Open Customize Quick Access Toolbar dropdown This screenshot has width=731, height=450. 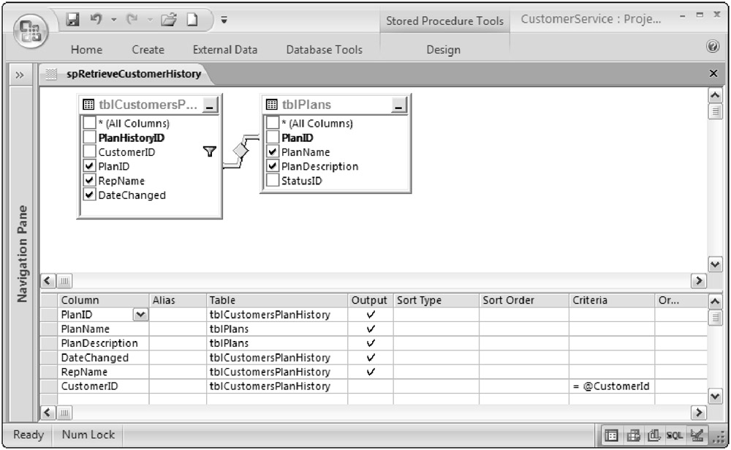coord(223,19)
